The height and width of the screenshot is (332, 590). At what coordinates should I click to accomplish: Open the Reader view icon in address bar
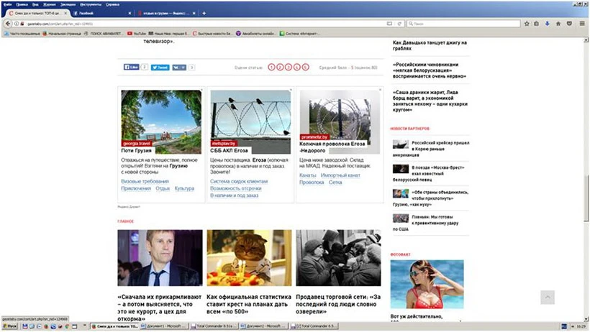tap(389, 24)
